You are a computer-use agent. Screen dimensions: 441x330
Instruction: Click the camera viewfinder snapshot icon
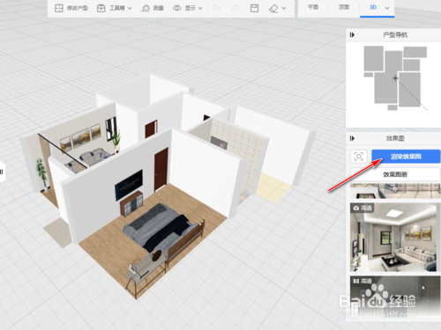tap(359, 157)
